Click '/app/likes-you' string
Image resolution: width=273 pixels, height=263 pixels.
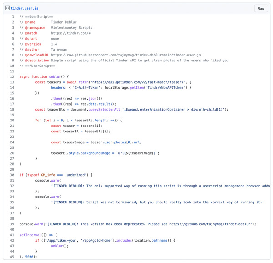pos(61,240)
